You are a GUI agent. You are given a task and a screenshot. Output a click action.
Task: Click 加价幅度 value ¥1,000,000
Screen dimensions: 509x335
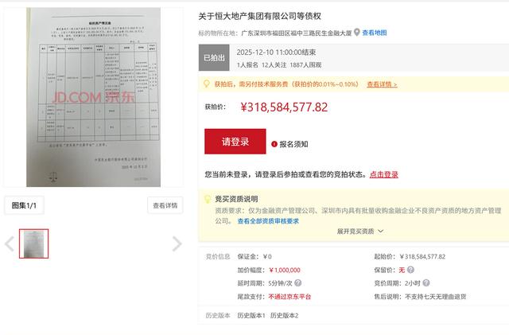[285, 270]
